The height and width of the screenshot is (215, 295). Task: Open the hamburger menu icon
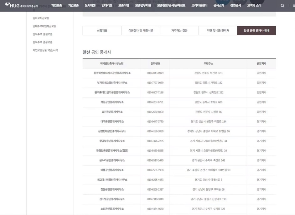294,6
